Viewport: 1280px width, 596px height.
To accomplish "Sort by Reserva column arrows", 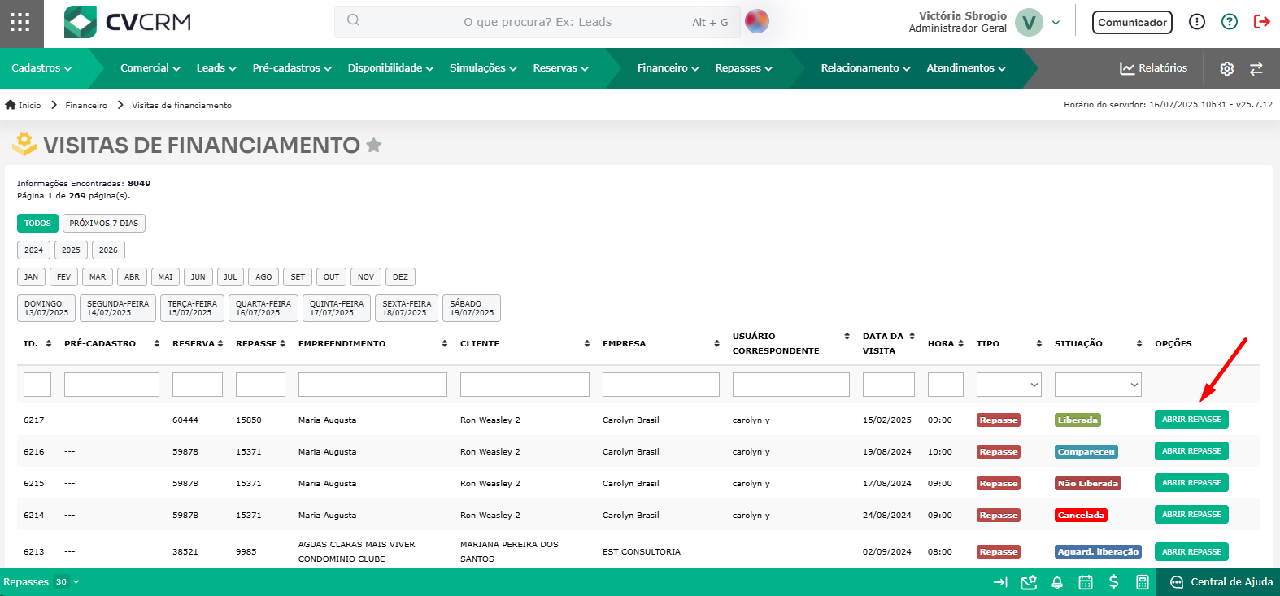I will tap(220, 344).
